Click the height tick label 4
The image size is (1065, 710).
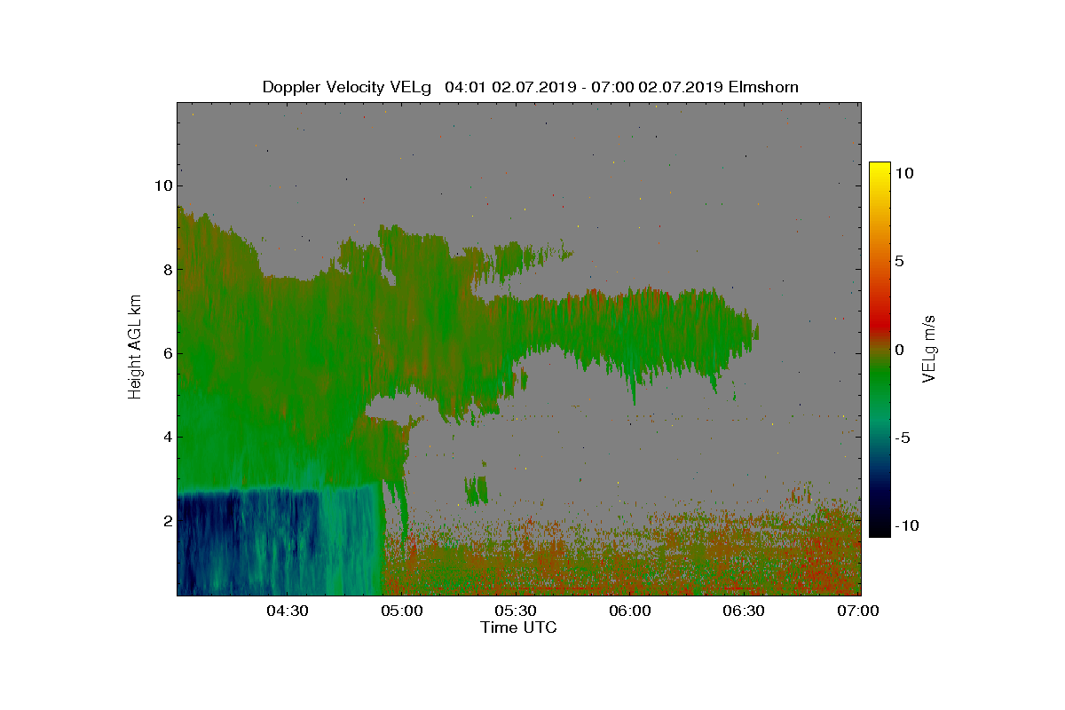pos(166,437)
